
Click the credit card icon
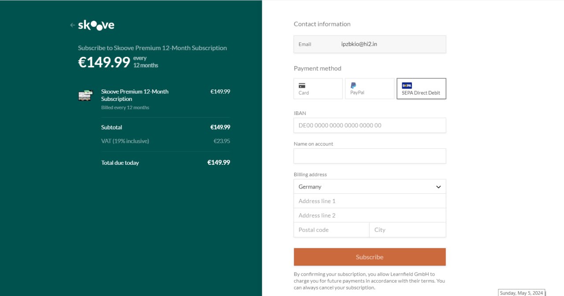point(302,85)
